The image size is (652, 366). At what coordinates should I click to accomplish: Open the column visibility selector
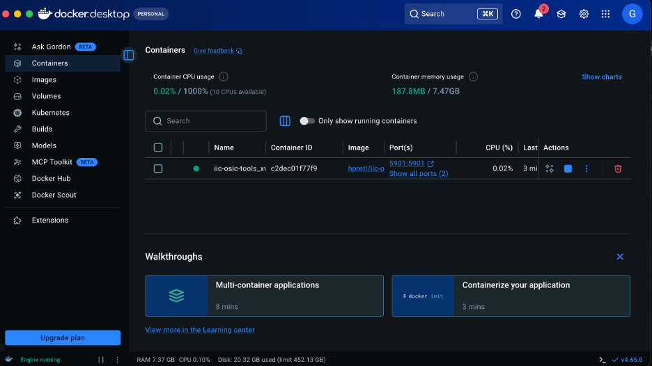(285, 121)
